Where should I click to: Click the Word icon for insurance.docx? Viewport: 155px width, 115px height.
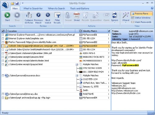(x=7, y=76)
